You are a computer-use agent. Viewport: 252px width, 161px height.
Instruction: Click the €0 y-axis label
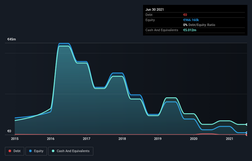click(x=9, y=131)
